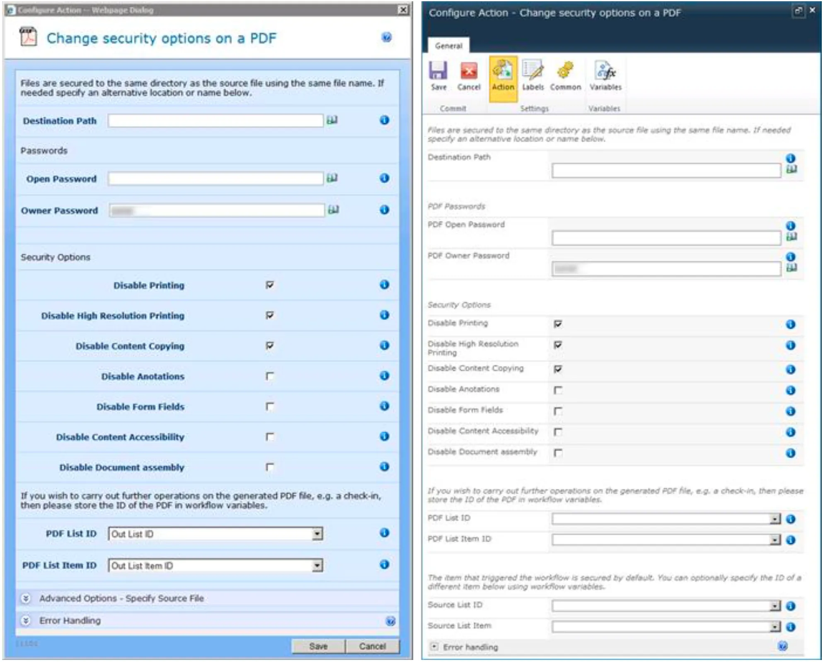Click info icon for Owner Password in left dialog
This screenshot has height=662, width=823.
coord(385,210)
